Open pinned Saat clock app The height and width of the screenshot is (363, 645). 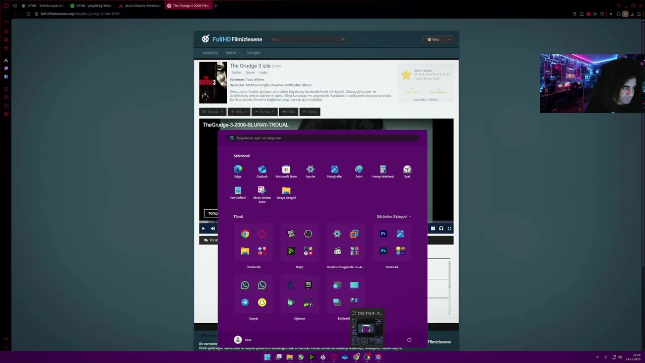407,171
